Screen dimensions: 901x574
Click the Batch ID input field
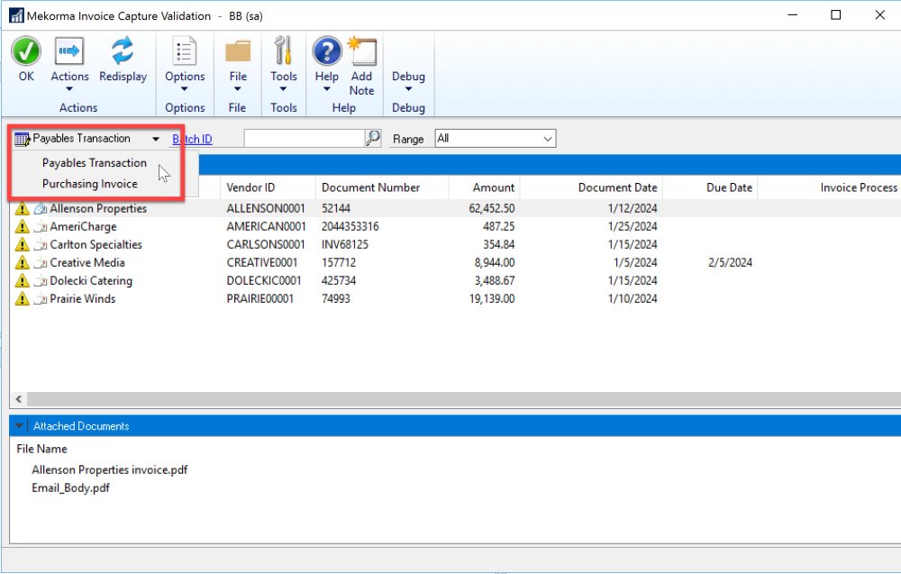pos(304,139)
